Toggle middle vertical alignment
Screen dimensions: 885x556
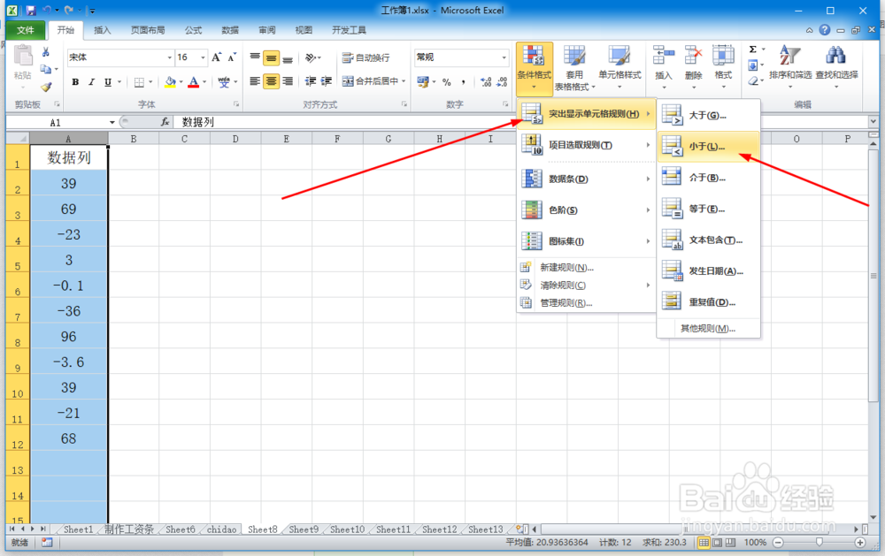click(x=272, y=57)
